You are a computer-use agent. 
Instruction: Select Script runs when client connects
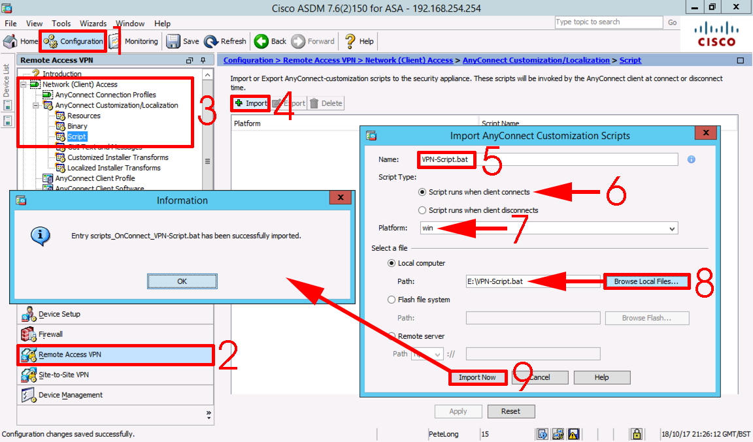[x=422, y=192]
